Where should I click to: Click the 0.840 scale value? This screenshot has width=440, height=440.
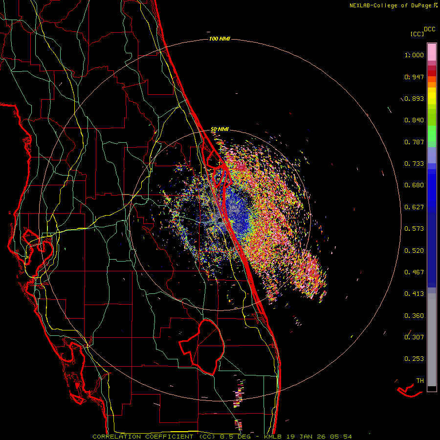[x=414, y=120]
